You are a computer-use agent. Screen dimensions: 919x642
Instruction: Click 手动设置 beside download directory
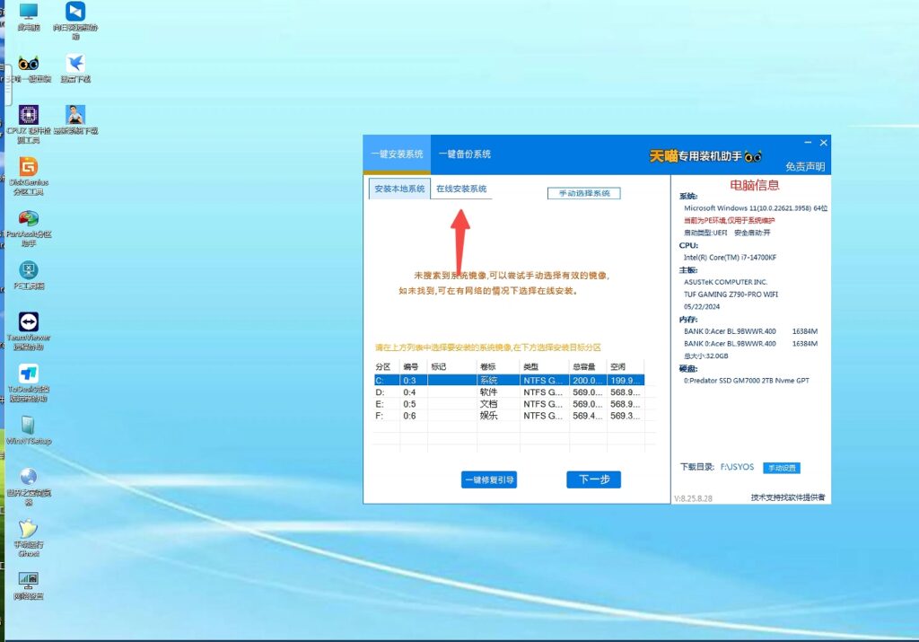coord(781,468)
